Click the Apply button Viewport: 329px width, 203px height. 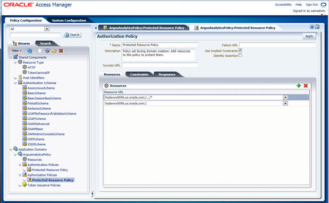tap(309, 36)
